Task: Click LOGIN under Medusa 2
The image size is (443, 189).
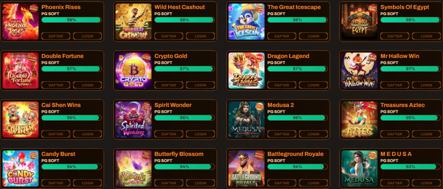Action: [313, 134]
